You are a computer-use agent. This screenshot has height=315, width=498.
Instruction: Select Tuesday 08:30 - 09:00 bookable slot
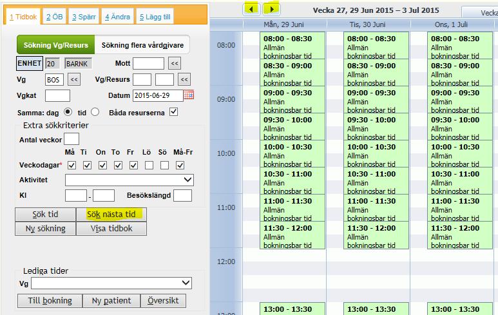376,72
